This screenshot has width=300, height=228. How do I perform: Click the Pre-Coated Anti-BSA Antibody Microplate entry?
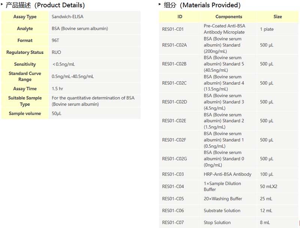click(x=224, y=29)
